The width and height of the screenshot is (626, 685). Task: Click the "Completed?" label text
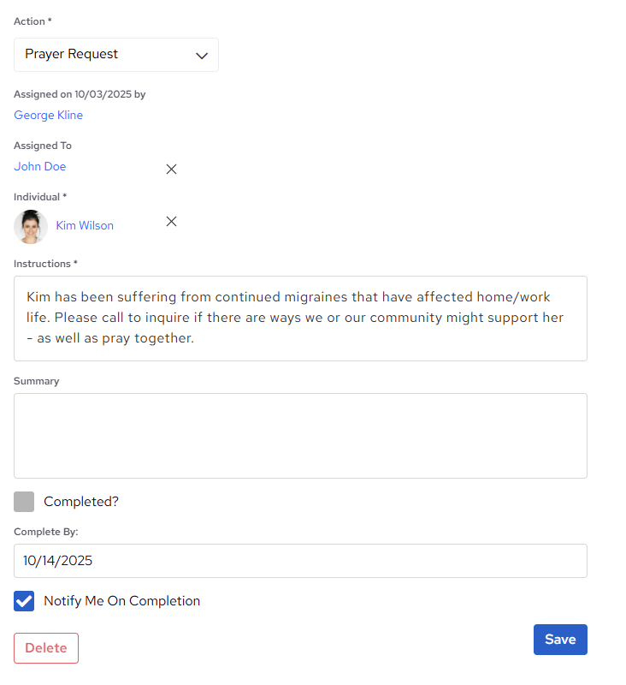point(81,502)
